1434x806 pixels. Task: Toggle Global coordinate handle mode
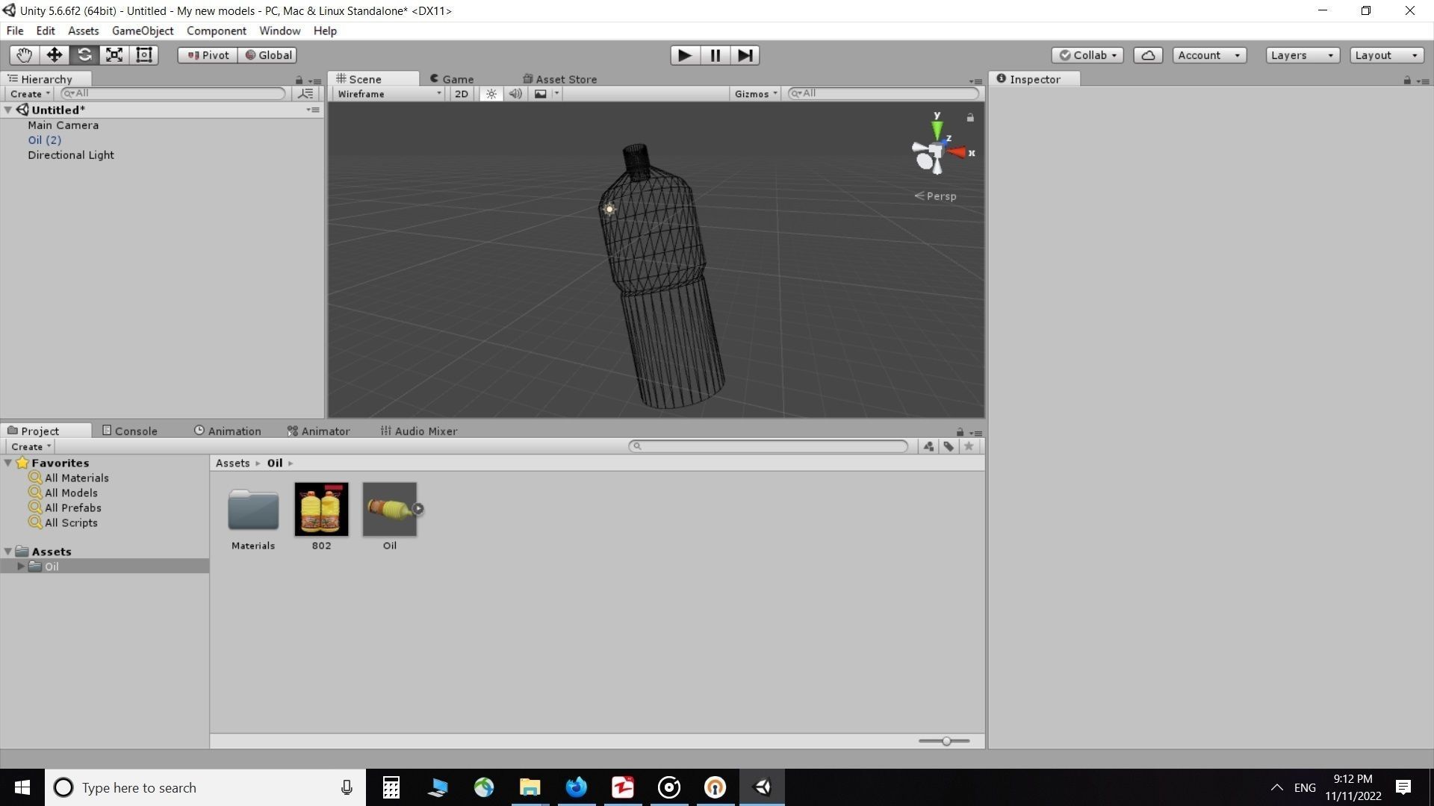pyautogui.click(x=267, y=54)
